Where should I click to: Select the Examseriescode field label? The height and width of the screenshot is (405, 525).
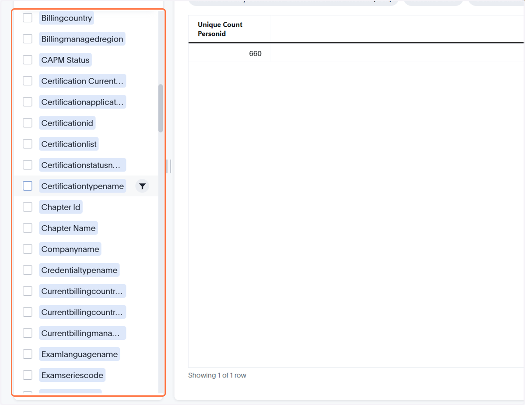(x=72, y=375)
